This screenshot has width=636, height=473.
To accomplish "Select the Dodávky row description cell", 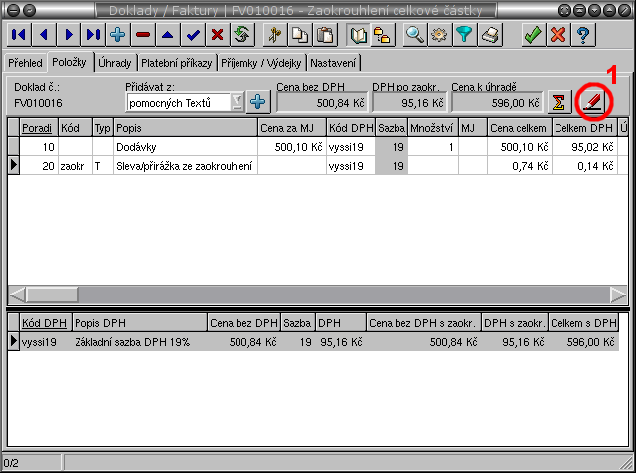I will point(184,147).
